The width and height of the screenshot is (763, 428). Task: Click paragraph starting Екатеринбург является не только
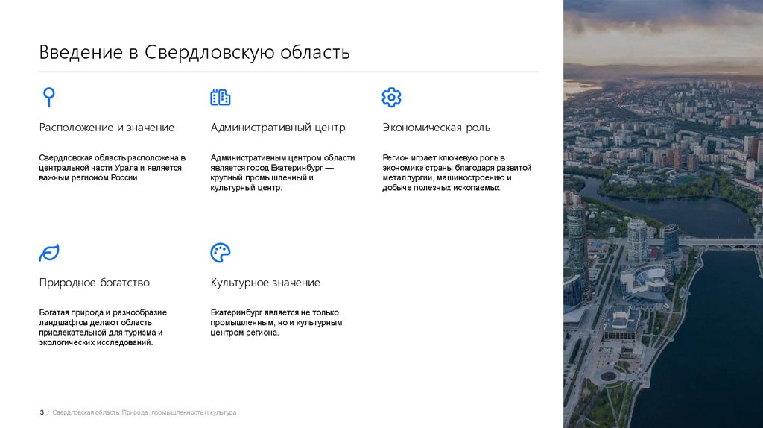276,322
